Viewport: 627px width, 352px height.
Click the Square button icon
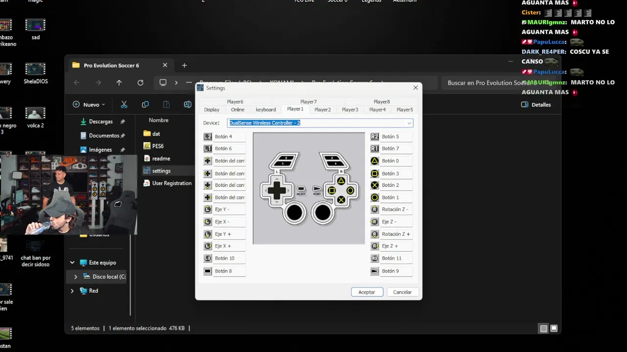(375, 174)
